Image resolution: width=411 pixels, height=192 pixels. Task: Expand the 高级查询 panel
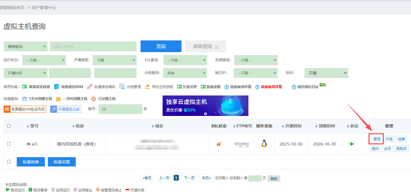pyautogui.click(x=206, y=46)
